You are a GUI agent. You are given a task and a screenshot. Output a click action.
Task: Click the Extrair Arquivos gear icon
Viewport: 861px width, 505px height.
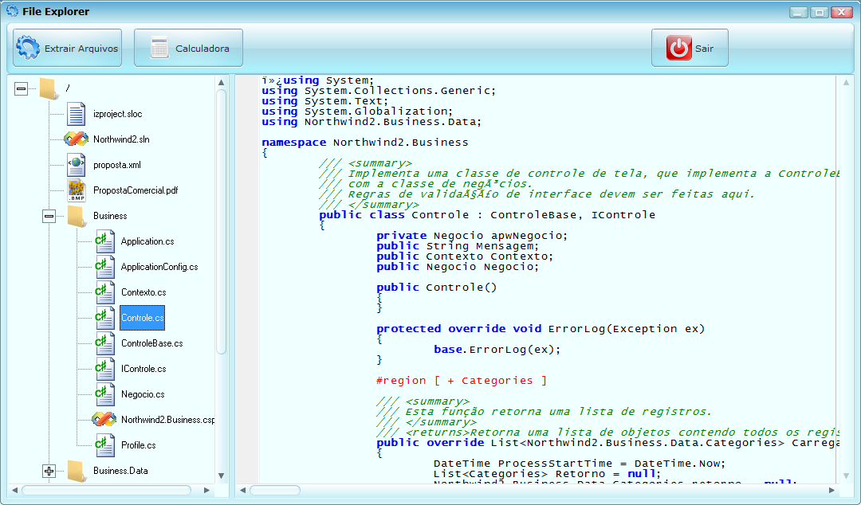(x=28, y=48)
